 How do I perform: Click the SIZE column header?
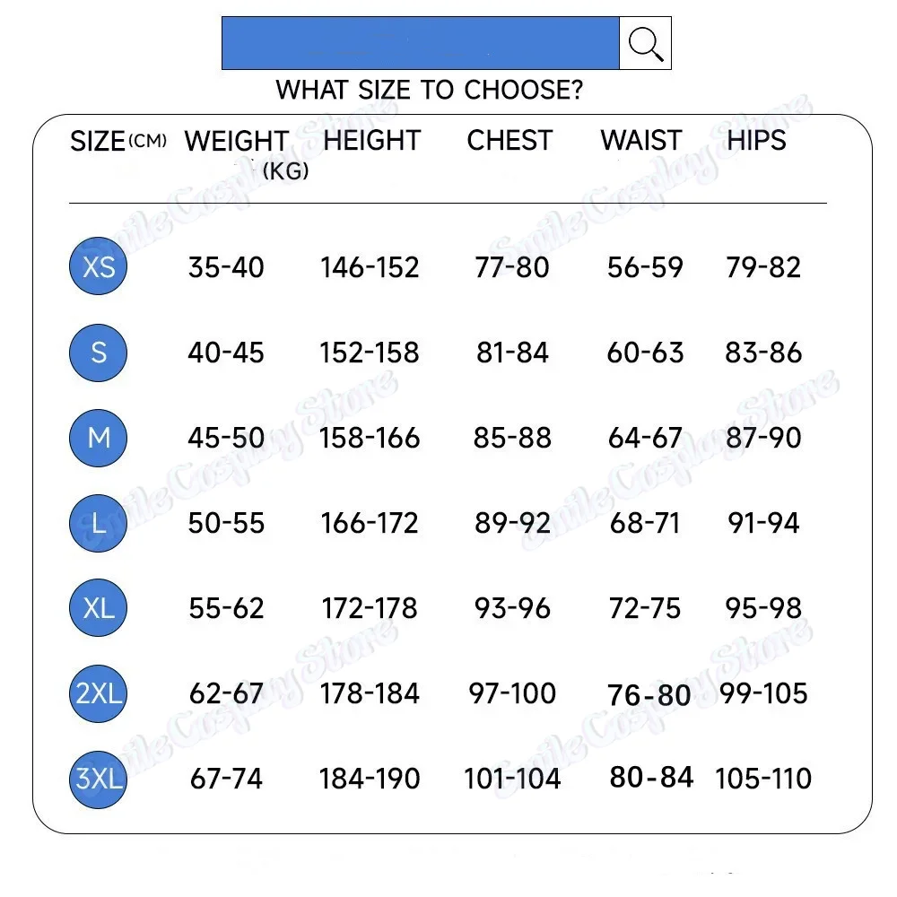pyautogui.click(x=98, y=142)
